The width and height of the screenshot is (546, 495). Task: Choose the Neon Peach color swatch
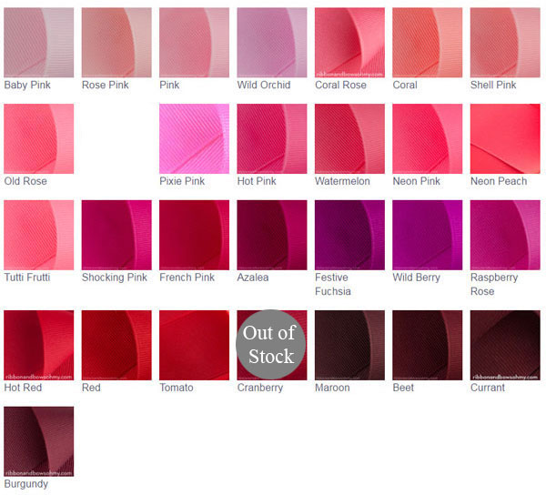click(x=505, y=138)
